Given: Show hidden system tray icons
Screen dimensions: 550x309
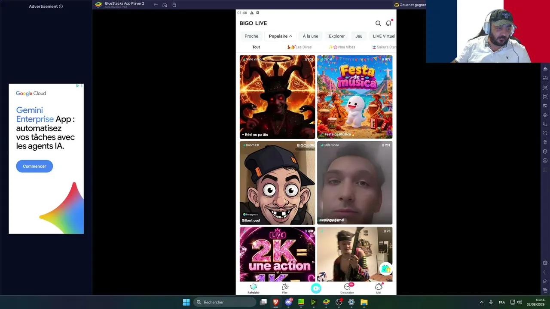Looking at the screenshot, I should click(x=482, y=302).
